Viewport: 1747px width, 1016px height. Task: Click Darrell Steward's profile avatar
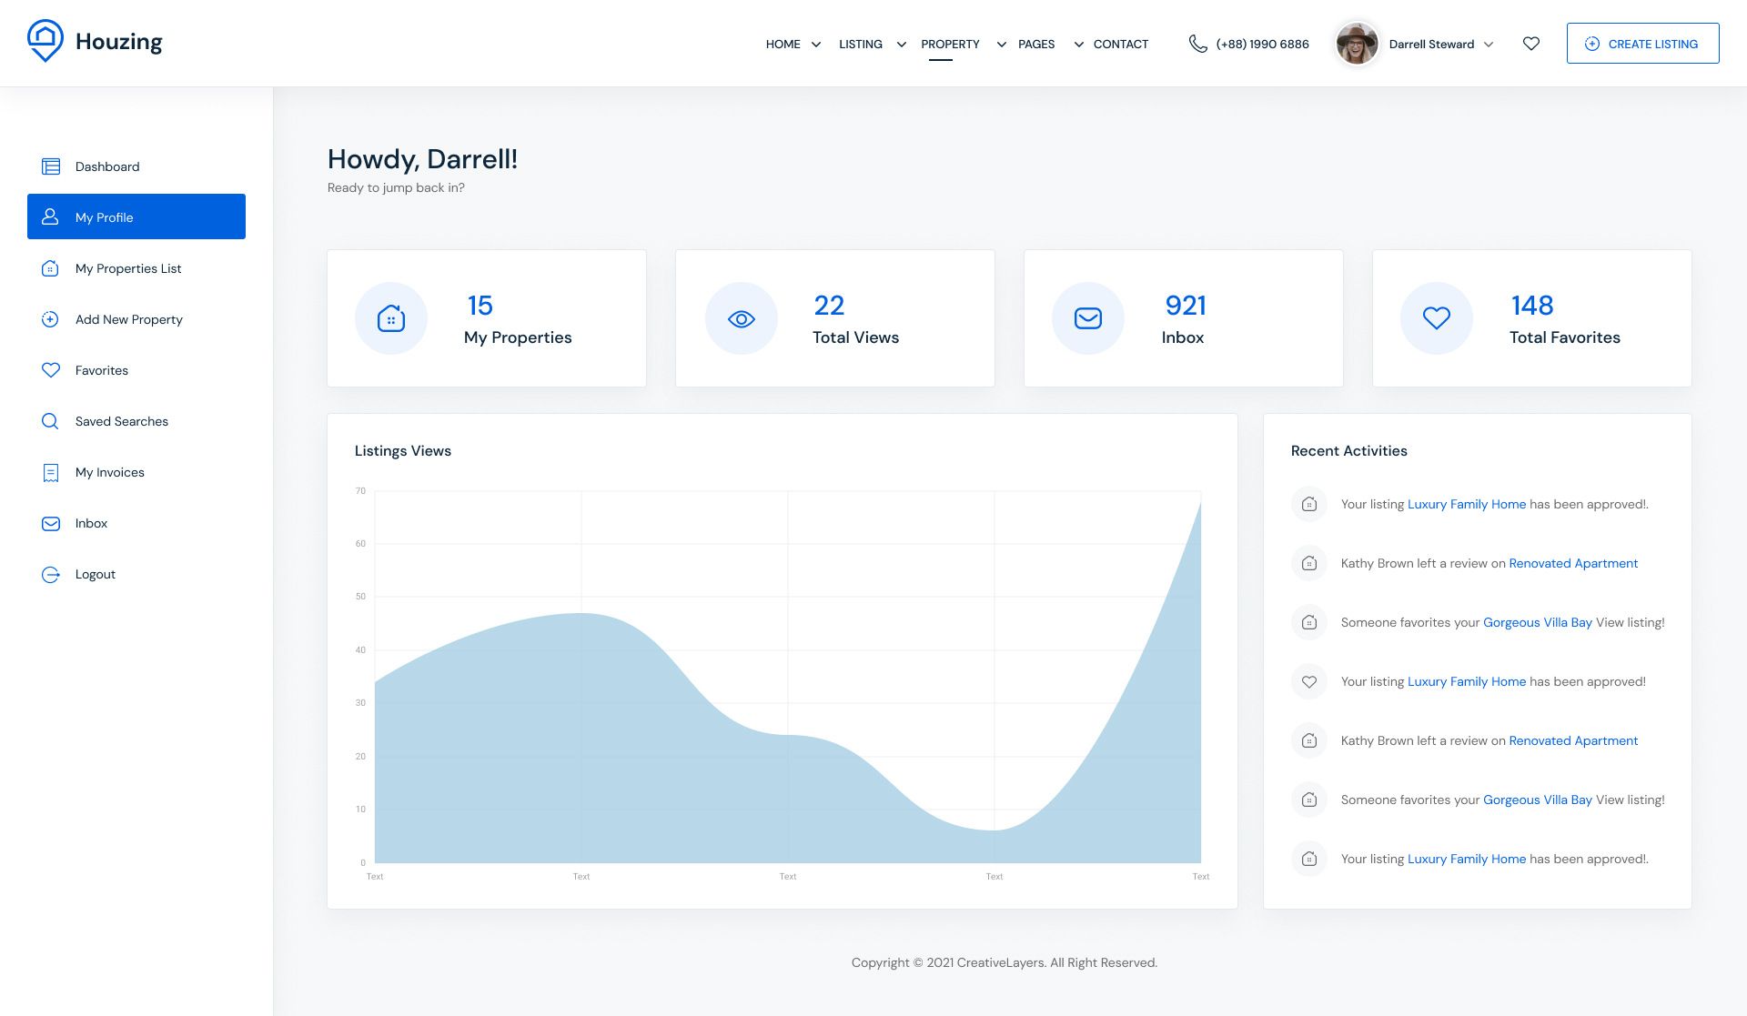click(x=1356, y=44)
